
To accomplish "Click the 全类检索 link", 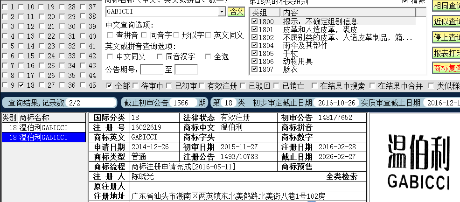I will click(342, 176).
